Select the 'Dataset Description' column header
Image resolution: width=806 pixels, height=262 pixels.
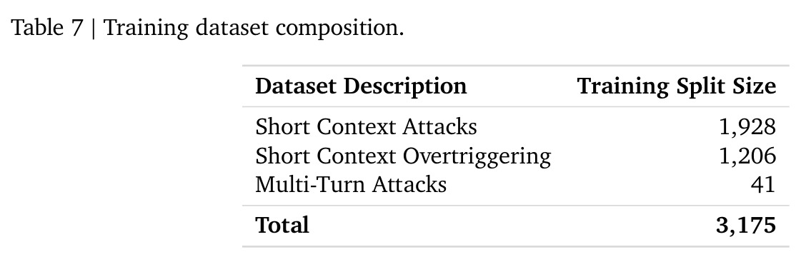click(x=361, y=86)
